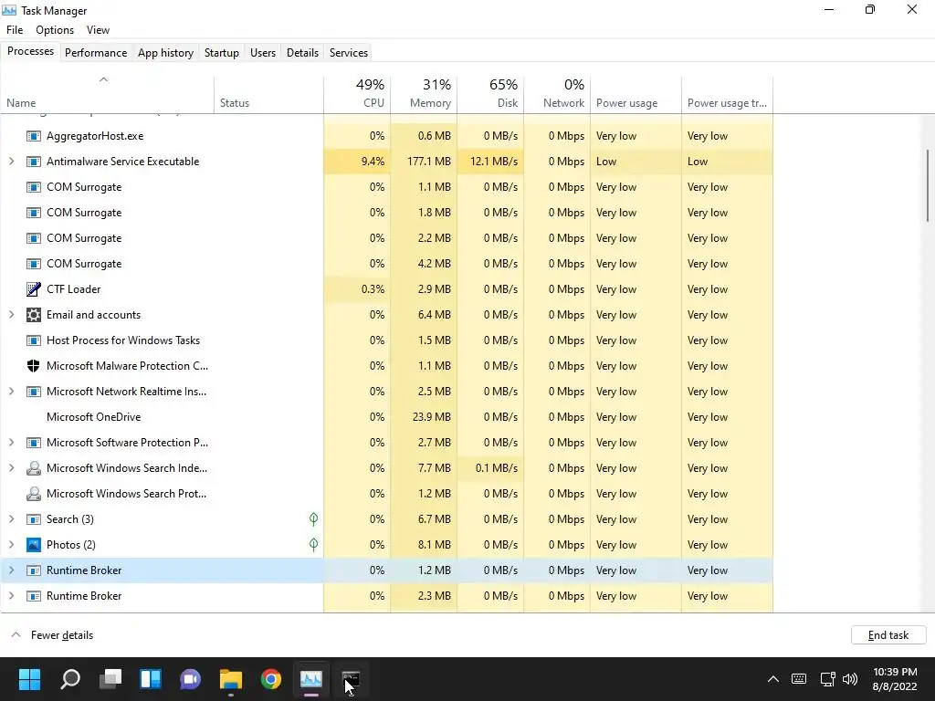
Task: Expand the Antimalware Service Executable row
Action: pos(11,162)
